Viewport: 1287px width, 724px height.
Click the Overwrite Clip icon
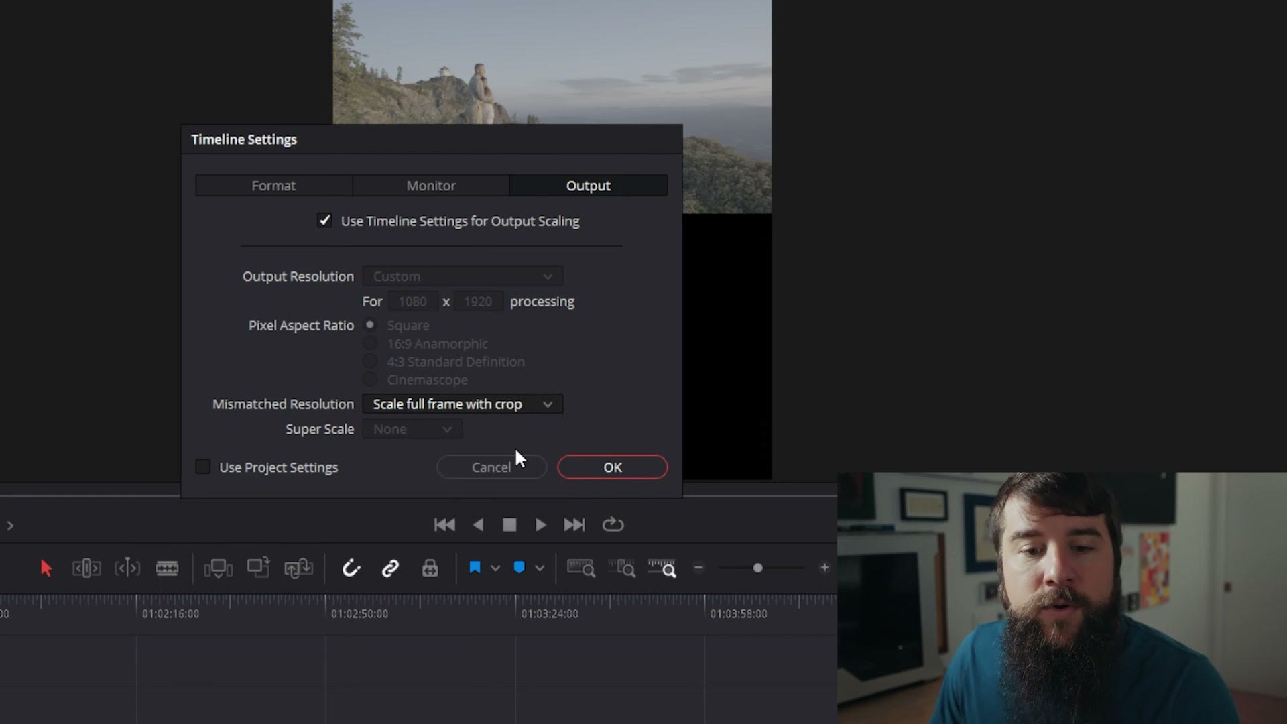[x=258, y=567]
